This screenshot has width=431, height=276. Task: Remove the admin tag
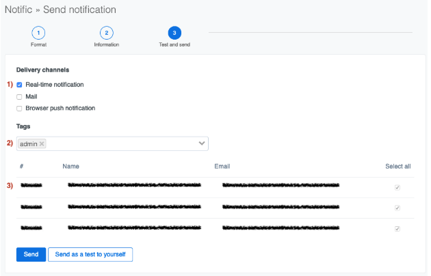[42, 143]
